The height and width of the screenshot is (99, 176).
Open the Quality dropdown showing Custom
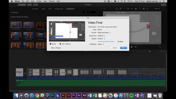pos(101,38)
